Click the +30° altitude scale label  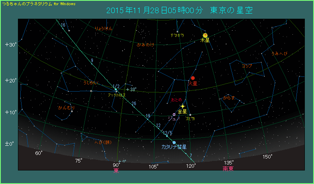11,45
